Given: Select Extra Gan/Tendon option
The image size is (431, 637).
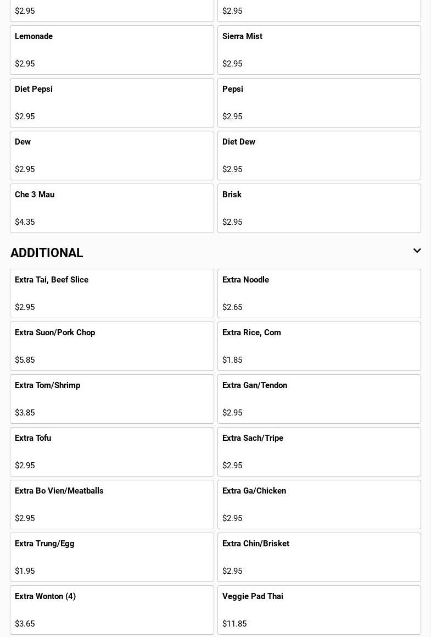Looking at the screenshot, I should 319,399.
